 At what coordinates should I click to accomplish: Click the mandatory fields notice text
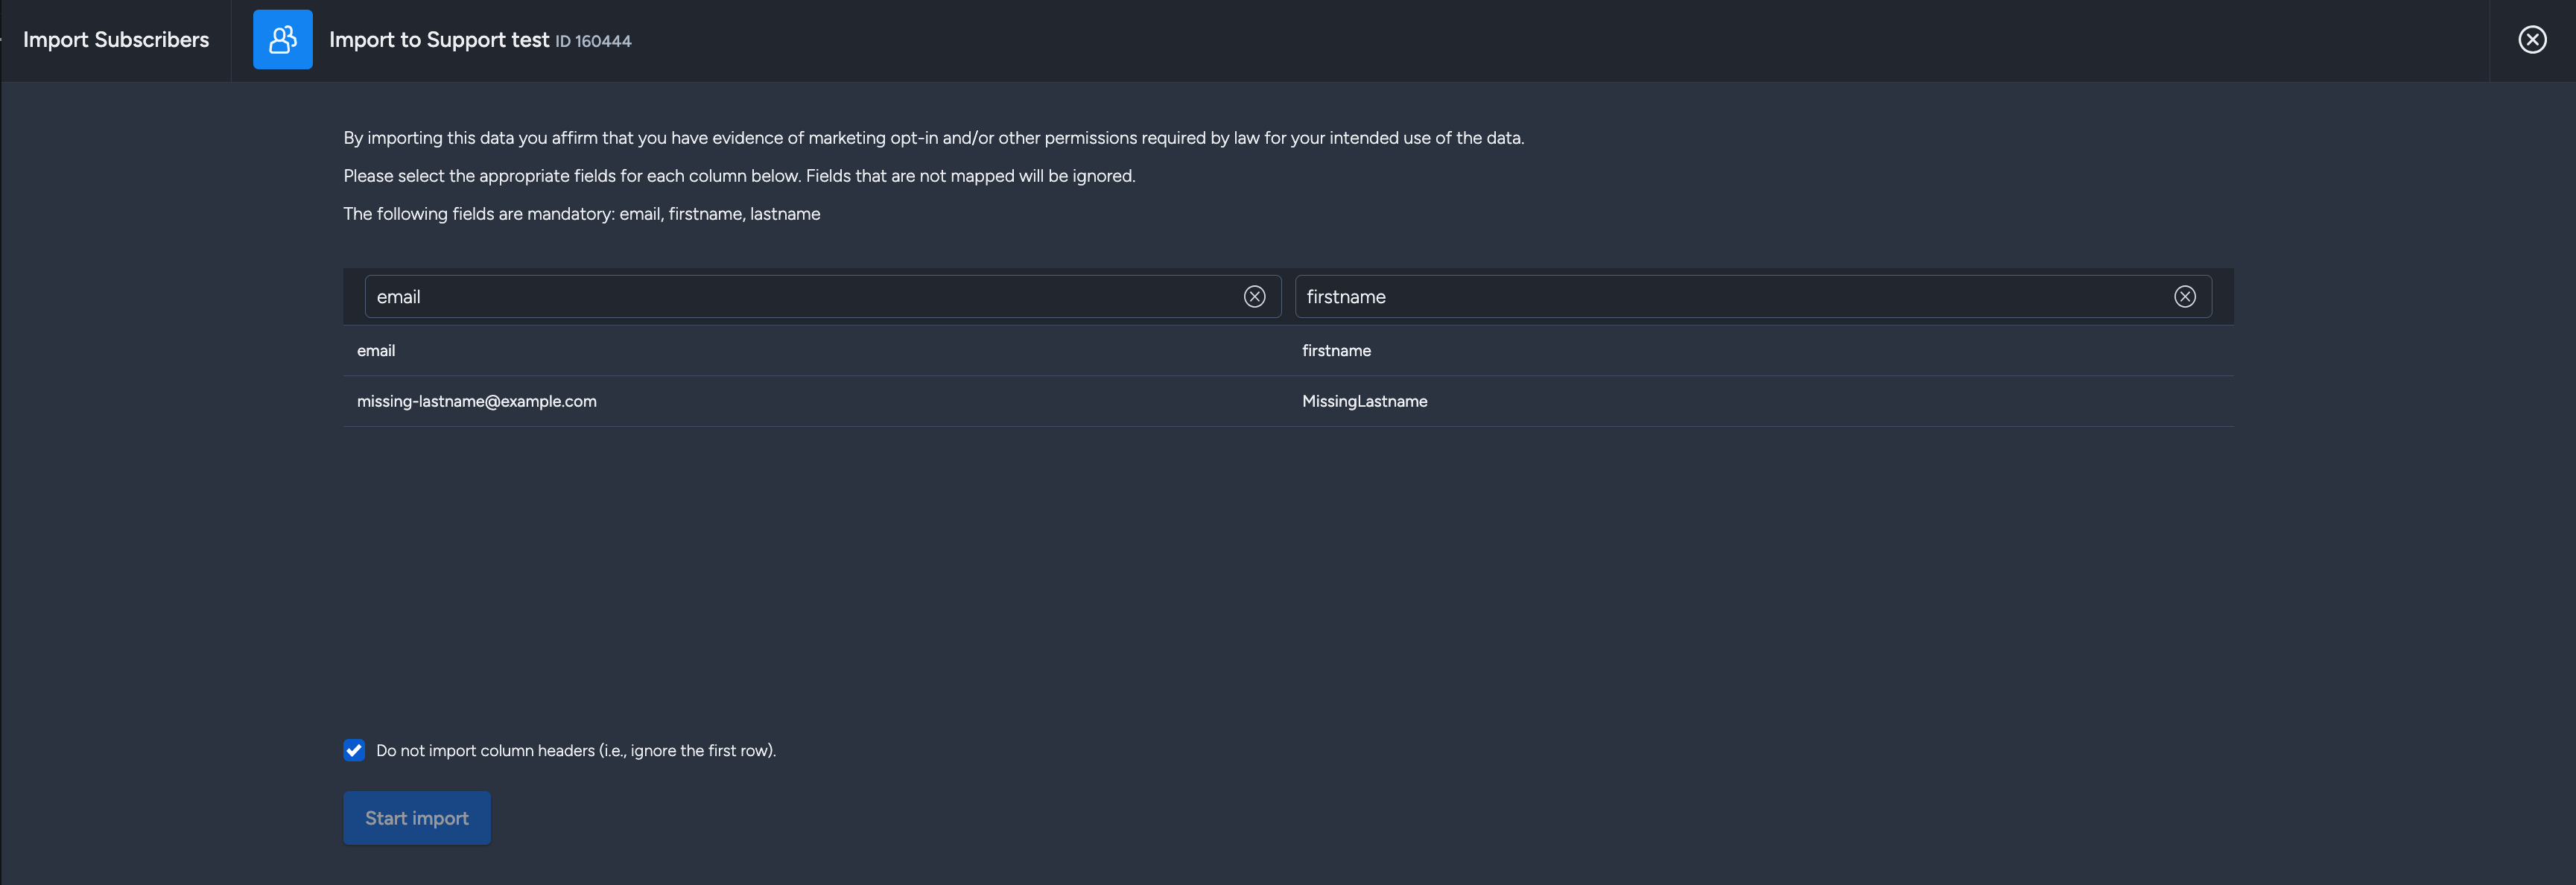(x=581, y=214)
